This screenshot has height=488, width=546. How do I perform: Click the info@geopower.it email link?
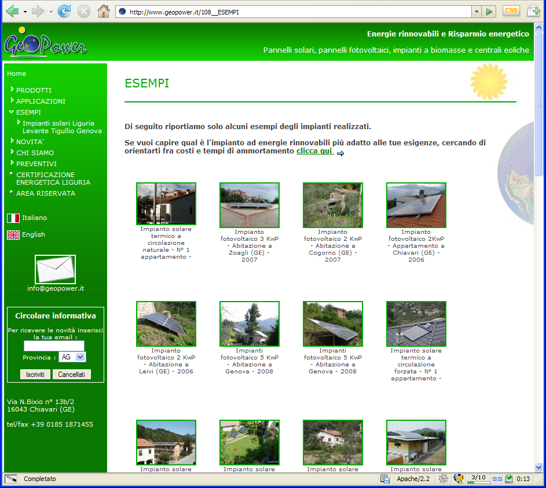pos(56,288)
